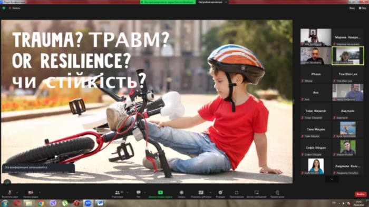Select Darren Abrahams video thumbnail
This screenshot has height=207, width=369.
[316, 56]
